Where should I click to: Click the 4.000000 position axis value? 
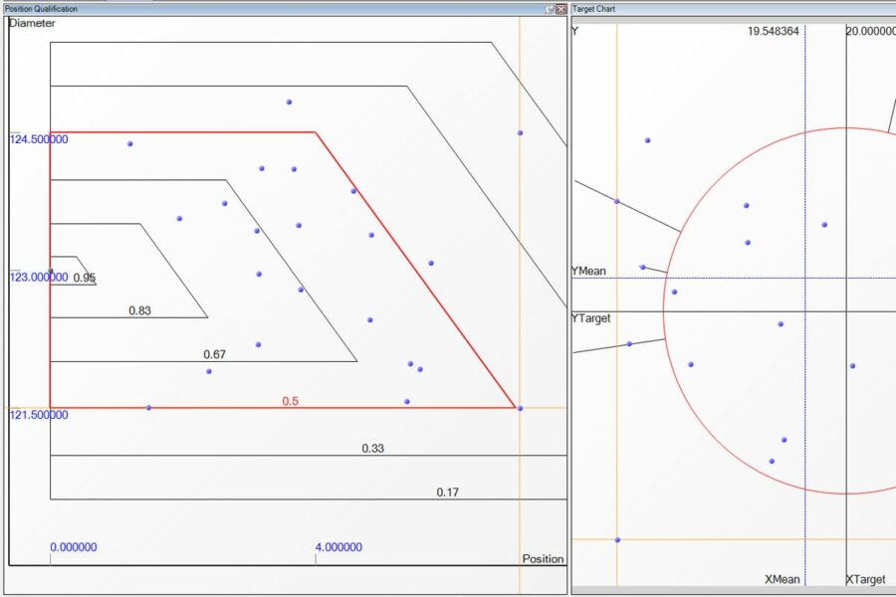pos(338,547)
